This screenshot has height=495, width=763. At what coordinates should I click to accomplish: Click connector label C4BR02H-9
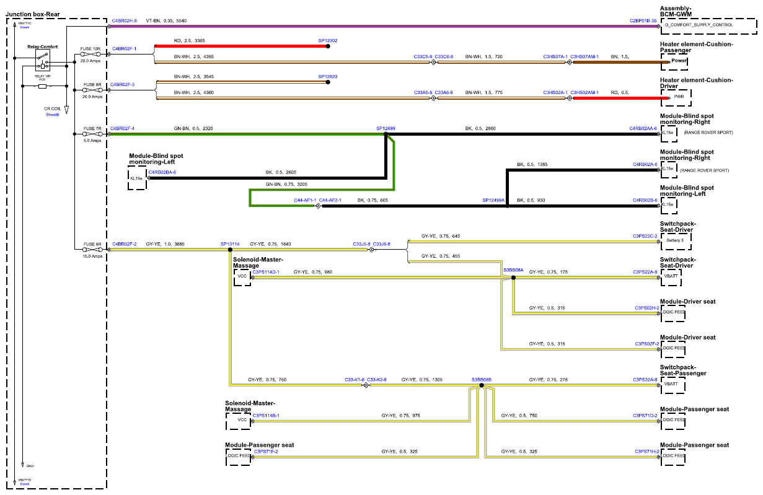click(x=125, y=20)
